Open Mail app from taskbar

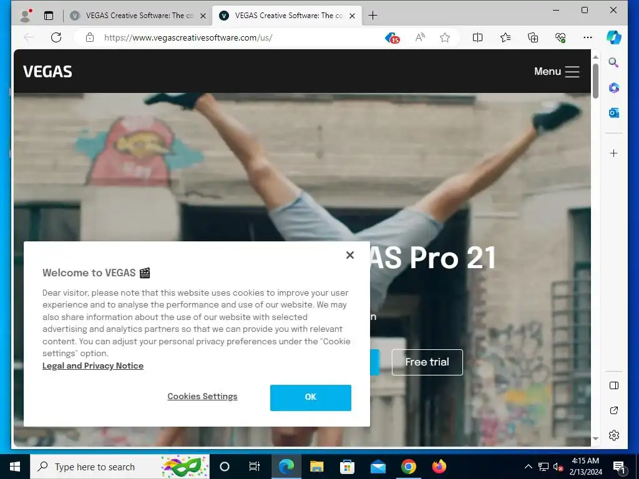coord(378,467)
